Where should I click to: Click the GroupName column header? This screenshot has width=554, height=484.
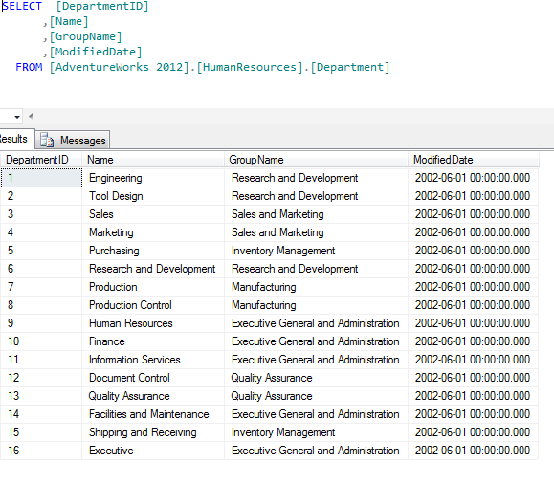click(316, 160)
